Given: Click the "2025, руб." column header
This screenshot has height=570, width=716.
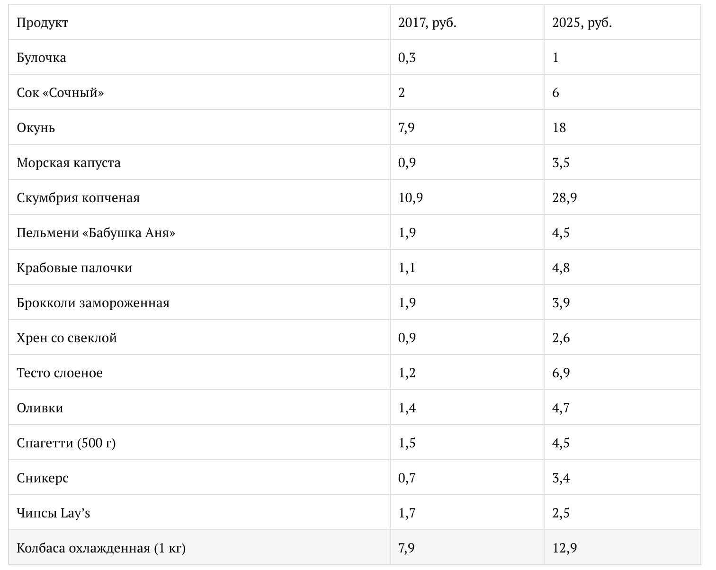Looking at the screenshot, I should click(x=582, y=23).
